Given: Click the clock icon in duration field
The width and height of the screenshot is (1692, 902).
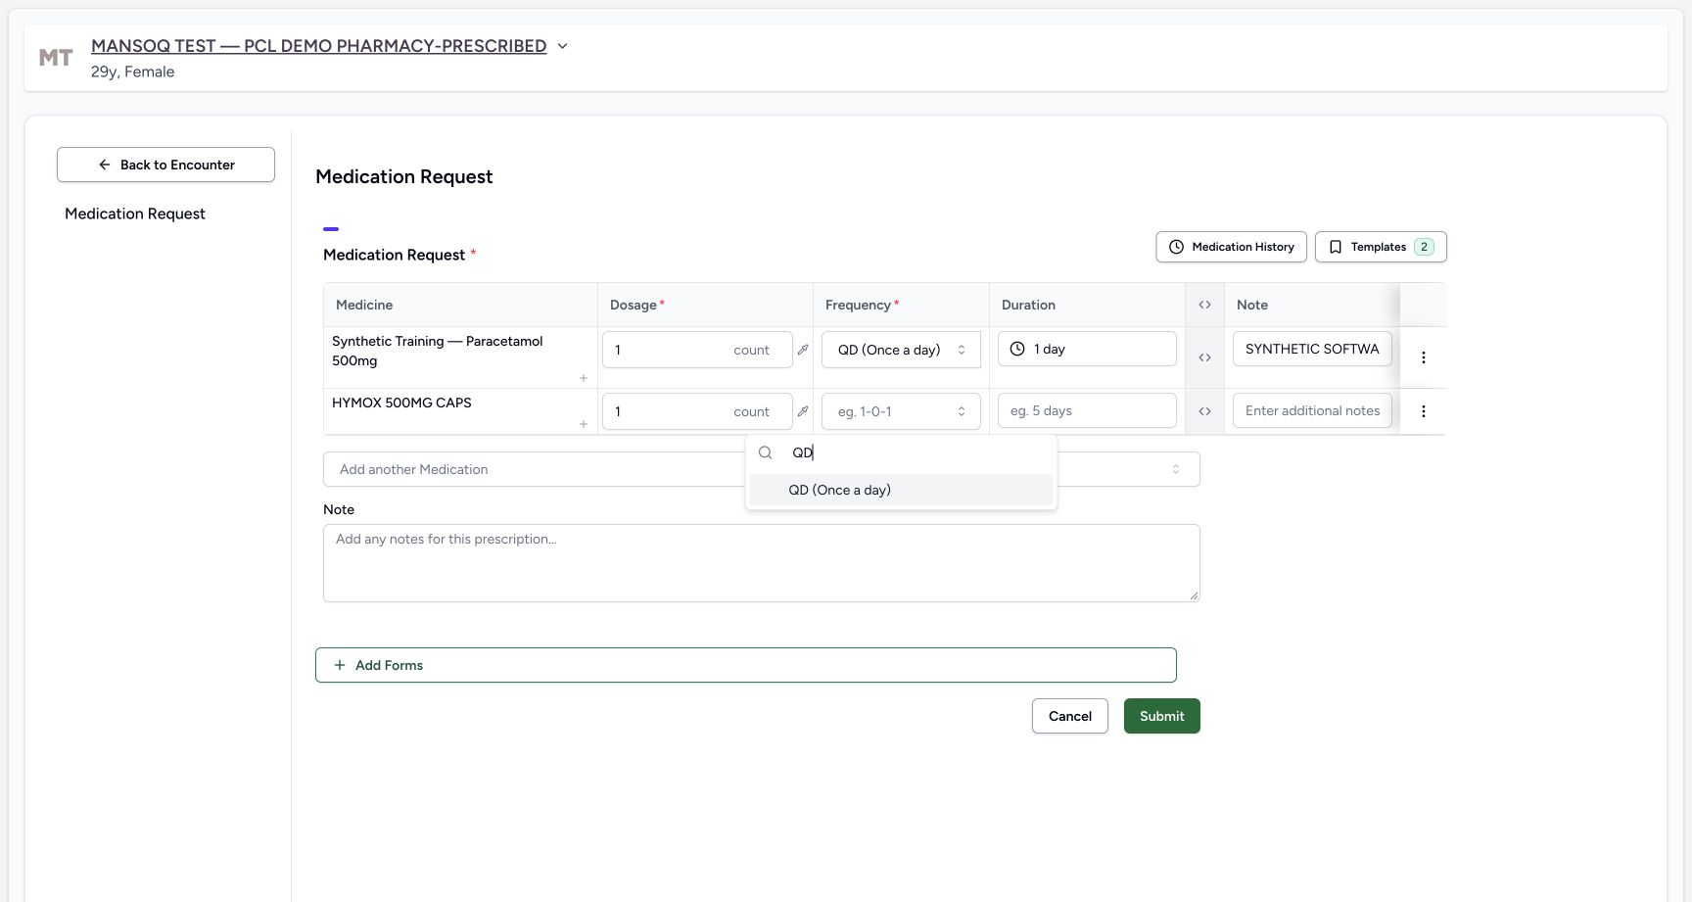Looking at the screenshot, I should pyautogui.click(x=1017, y=349).
